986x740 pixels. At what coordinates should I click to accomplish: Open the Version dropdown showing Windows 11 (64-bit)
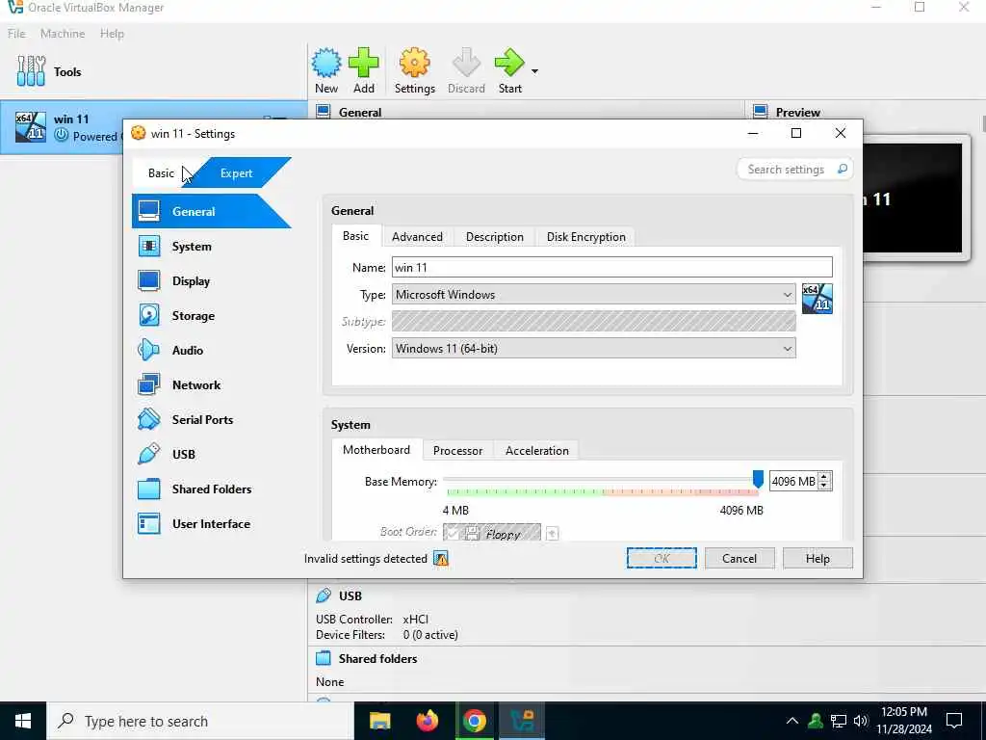593,348
